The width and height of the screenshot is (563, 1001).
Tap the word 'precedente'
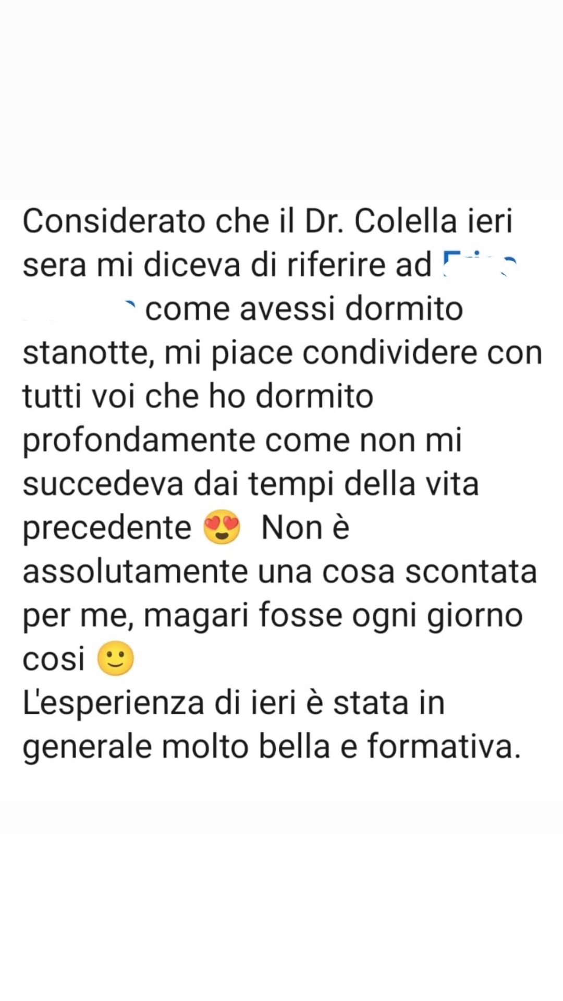107,529
